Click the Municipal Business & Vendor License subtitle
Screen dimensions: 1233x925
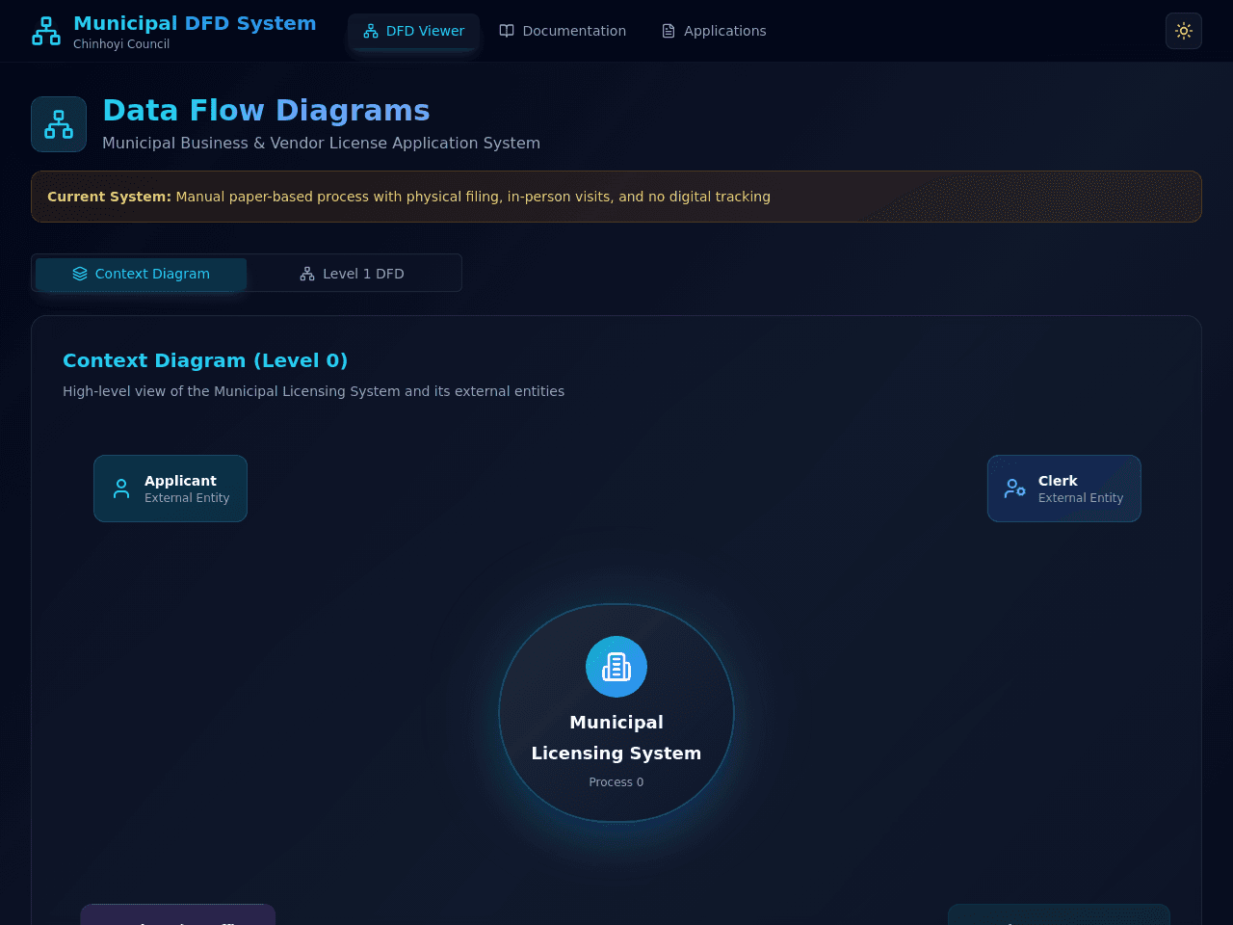(321, 143)
